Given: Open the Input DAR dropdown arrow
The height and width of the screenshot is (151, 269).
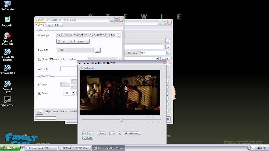Looking at the screenshot, I should coord(98,50).
